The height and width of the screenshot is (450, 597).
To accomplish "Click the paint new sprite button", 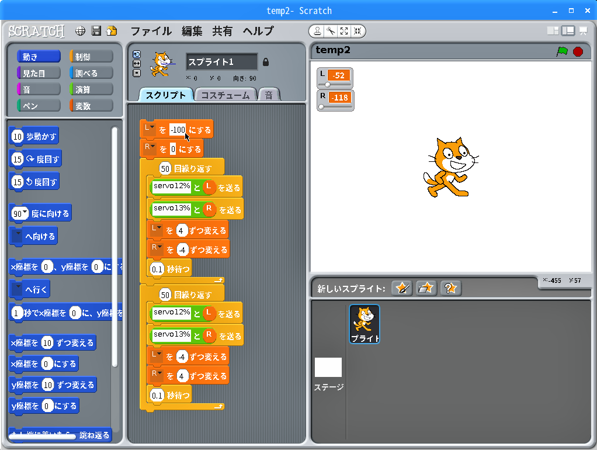I will (402, 288).
